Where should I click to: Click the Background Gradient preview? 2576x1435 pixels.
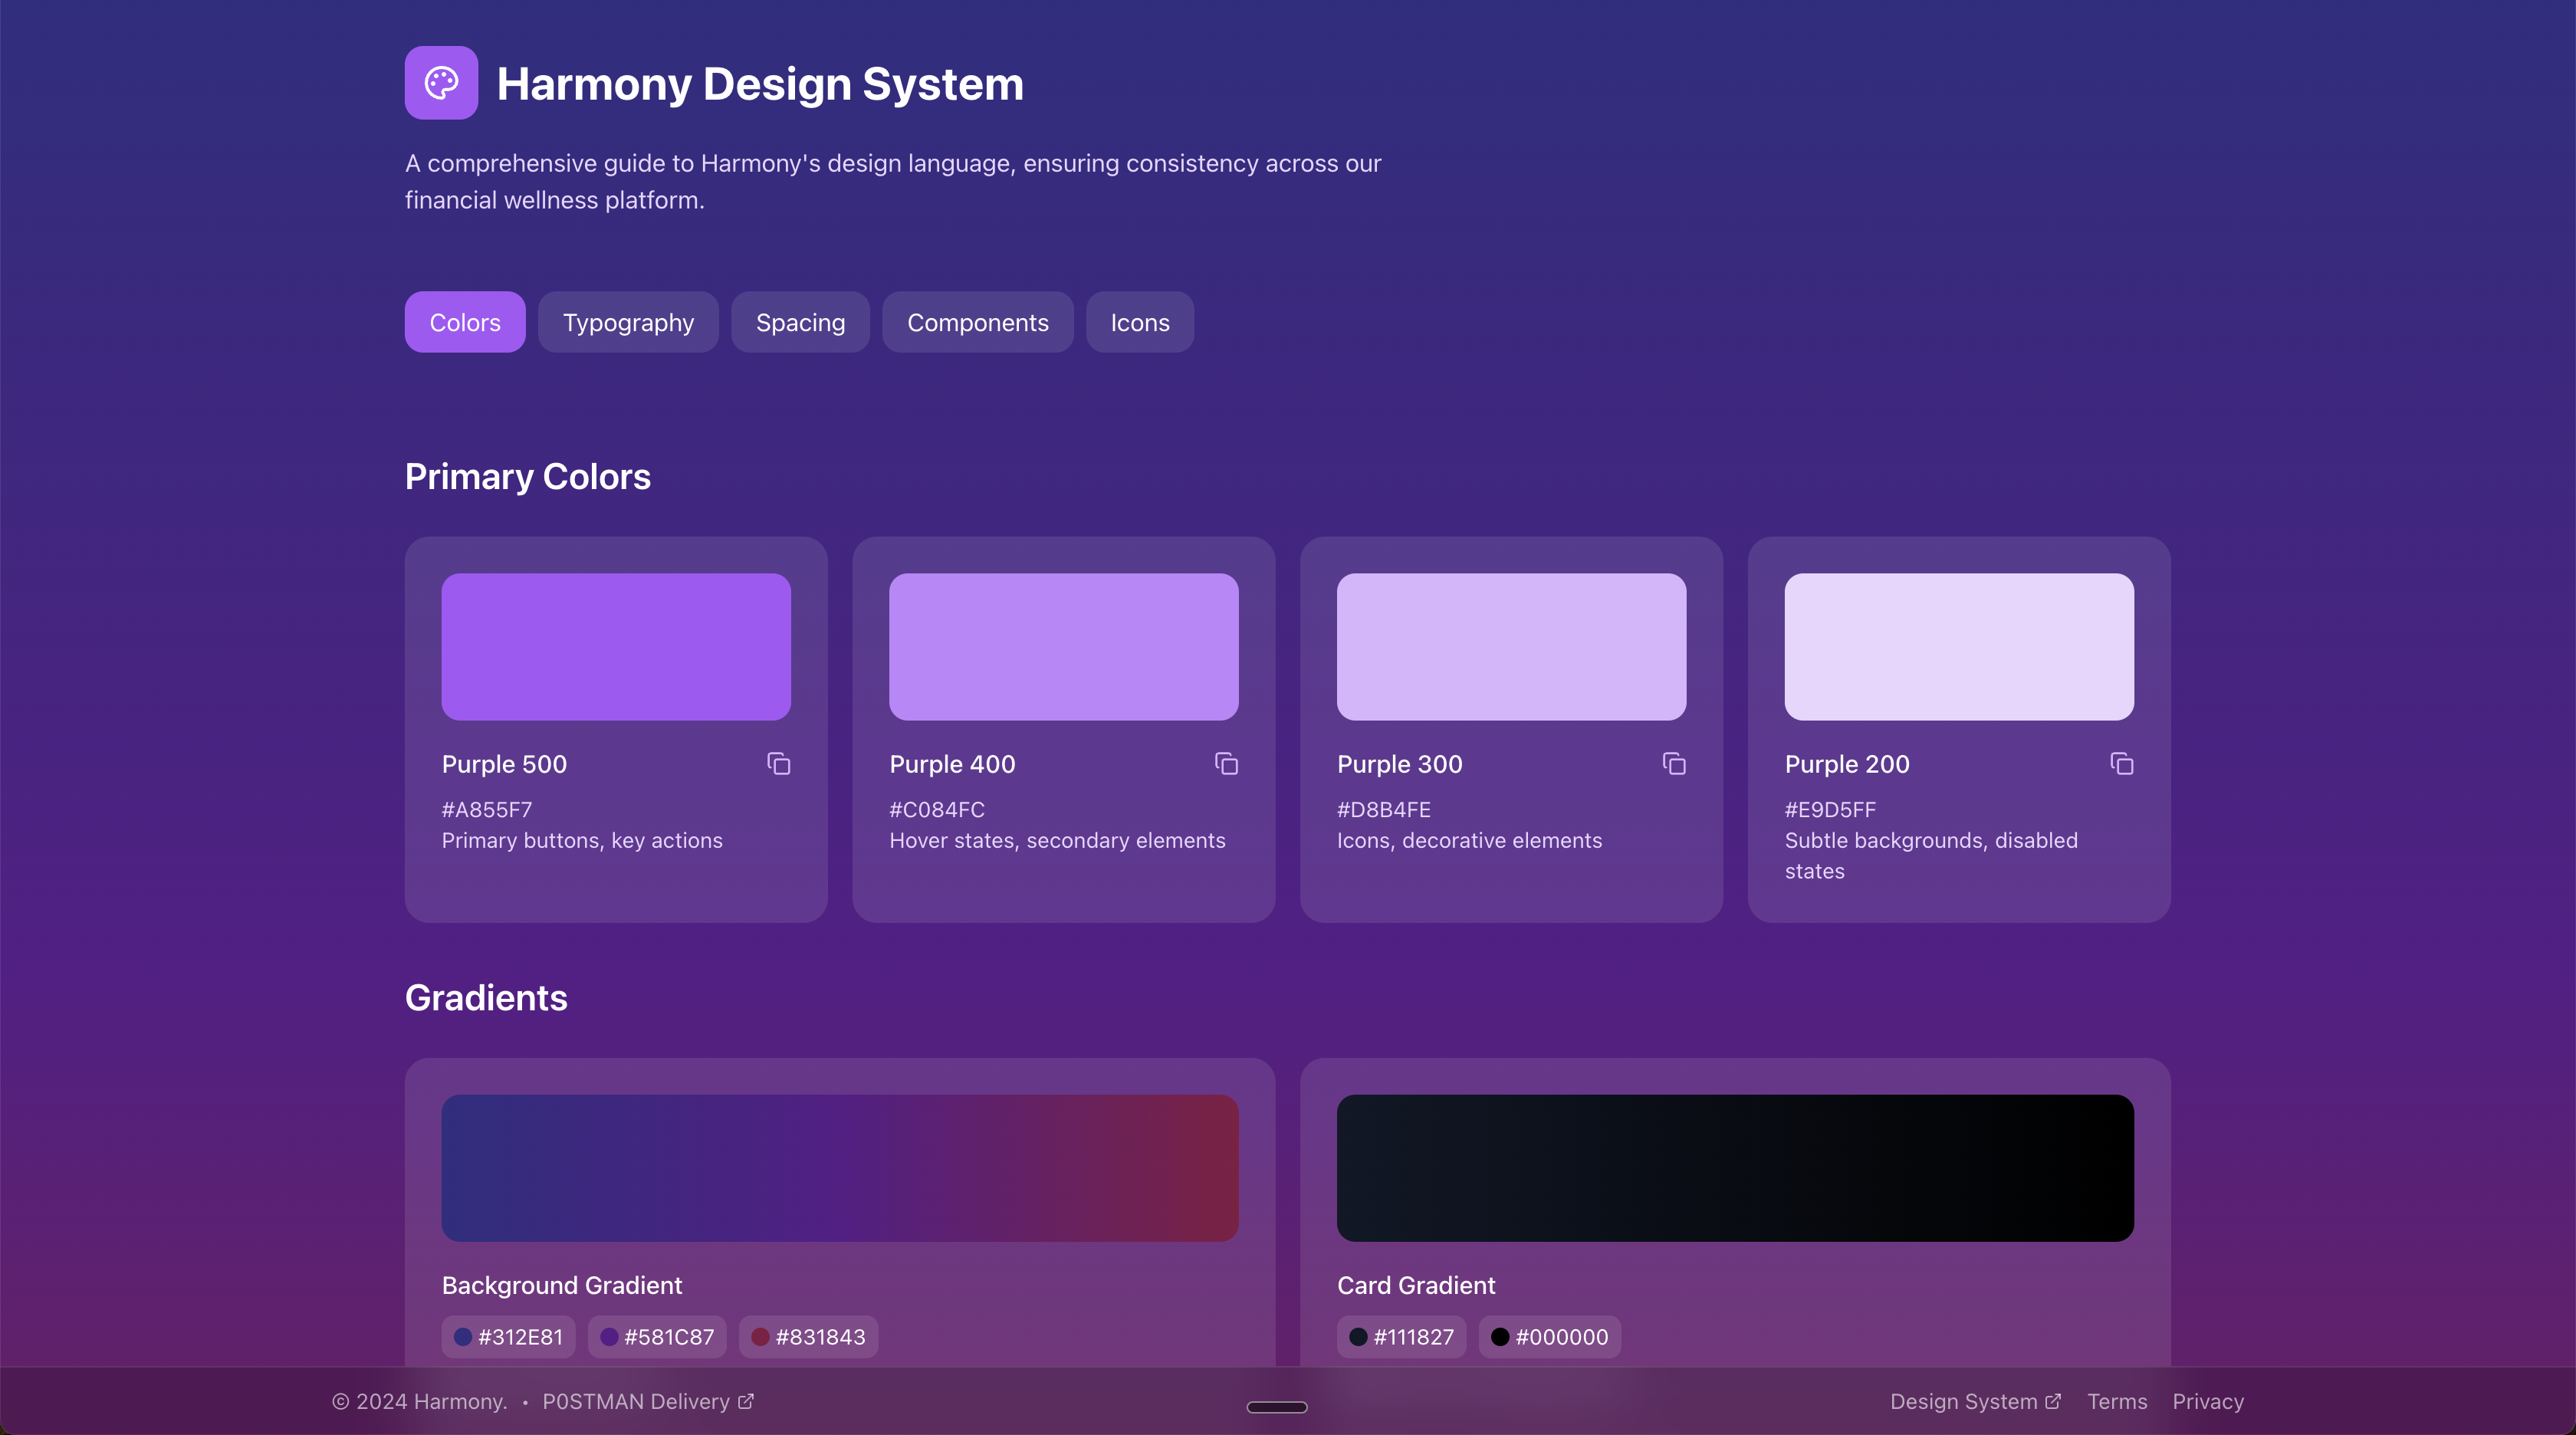[x=839, y=1167]
